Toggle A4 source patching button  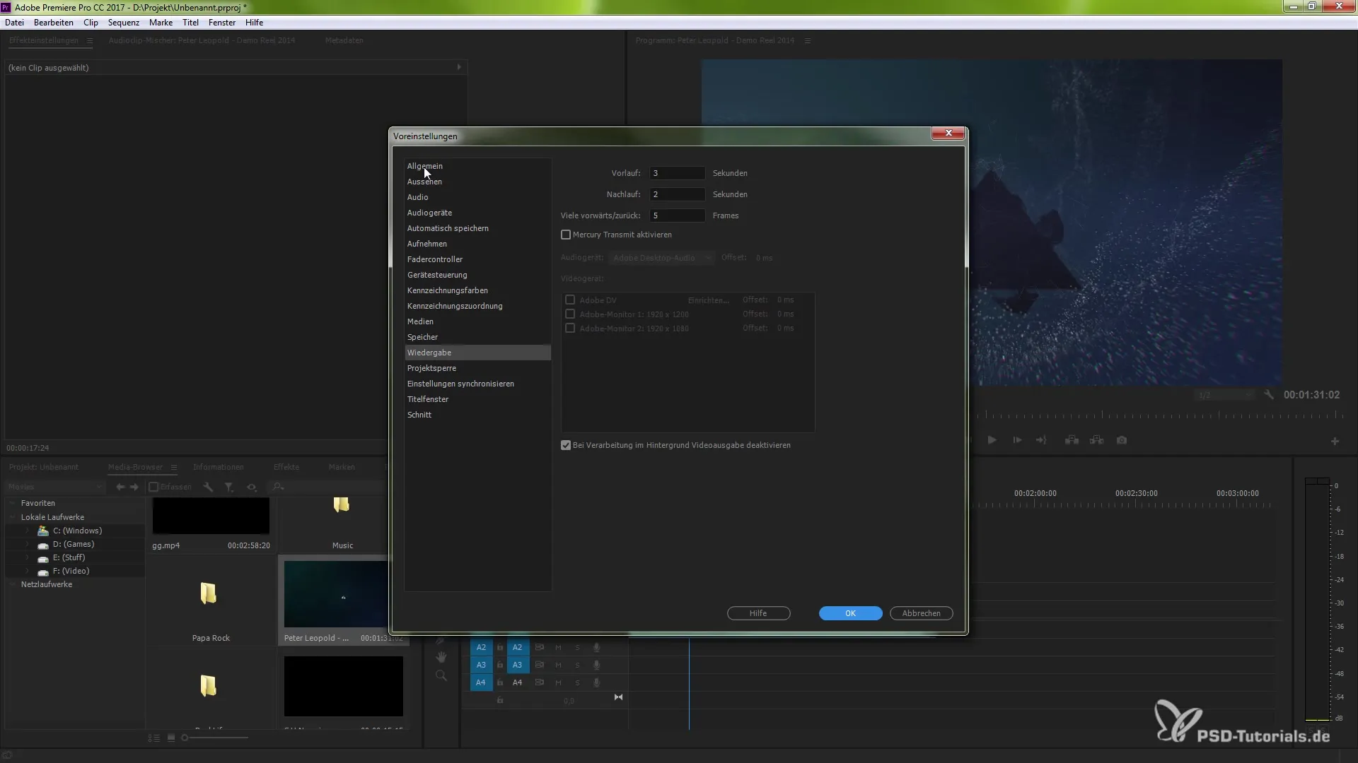pos(481,682)
